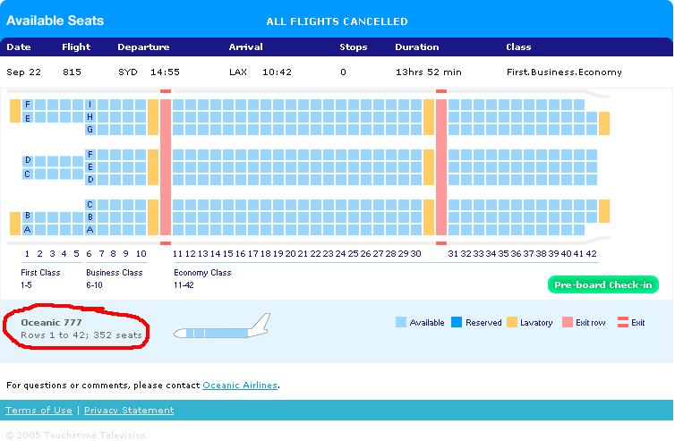Click the rear upper lavatory block by row 42
Image resolution: width=675 pixels, height=441 pixels.
pos(604,123)
